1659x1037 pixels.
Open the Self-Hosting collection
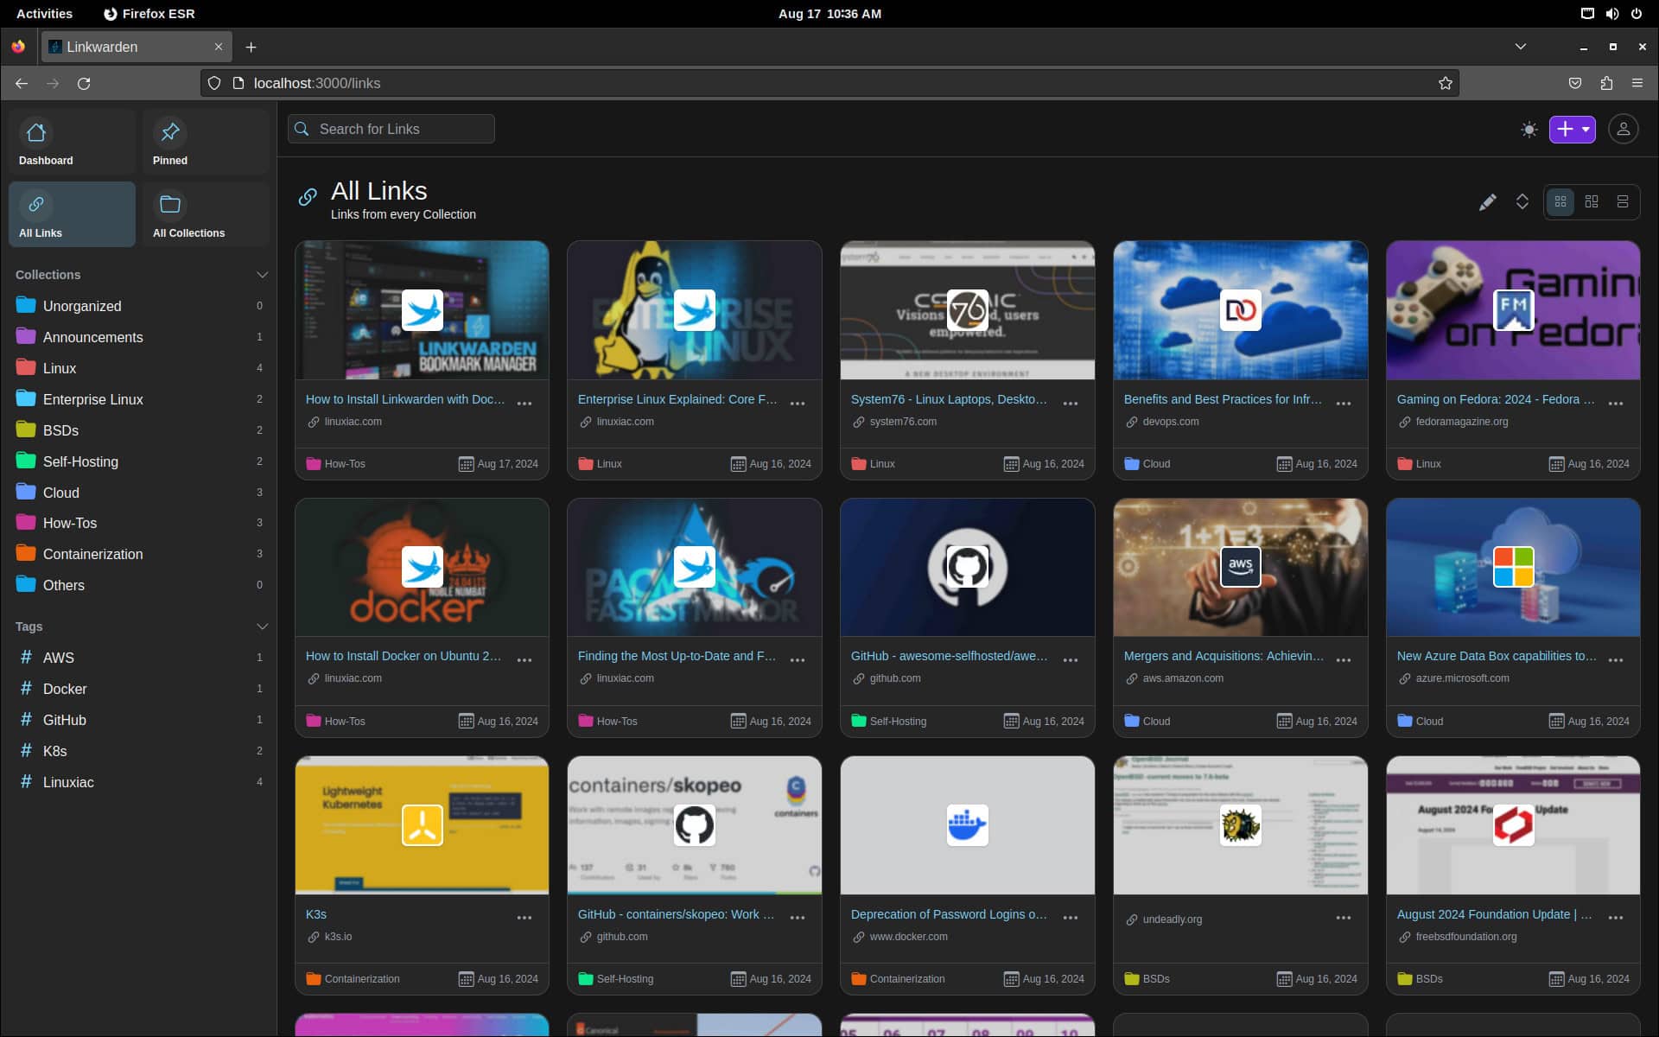coord(80,461)
